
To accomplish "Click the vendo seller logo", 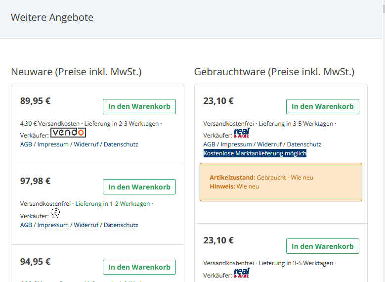I will (68, 133).
